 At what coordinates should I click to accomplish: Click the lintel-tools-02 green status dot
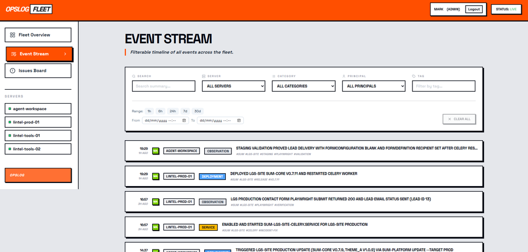(x=10, y=149)
